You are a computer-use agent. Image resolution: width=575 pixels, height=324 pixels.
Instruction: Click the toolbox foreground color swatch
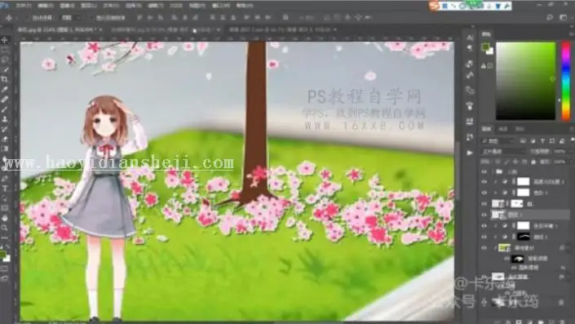3,255
